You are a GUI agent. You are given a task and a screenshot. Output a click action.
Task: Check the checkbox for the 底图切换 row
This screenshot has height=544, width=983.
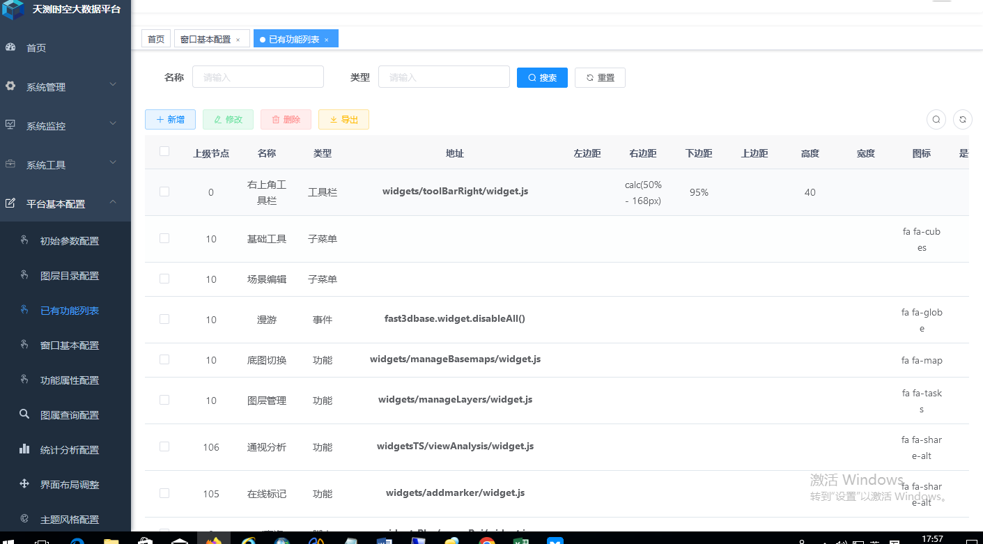coord(164,359)
